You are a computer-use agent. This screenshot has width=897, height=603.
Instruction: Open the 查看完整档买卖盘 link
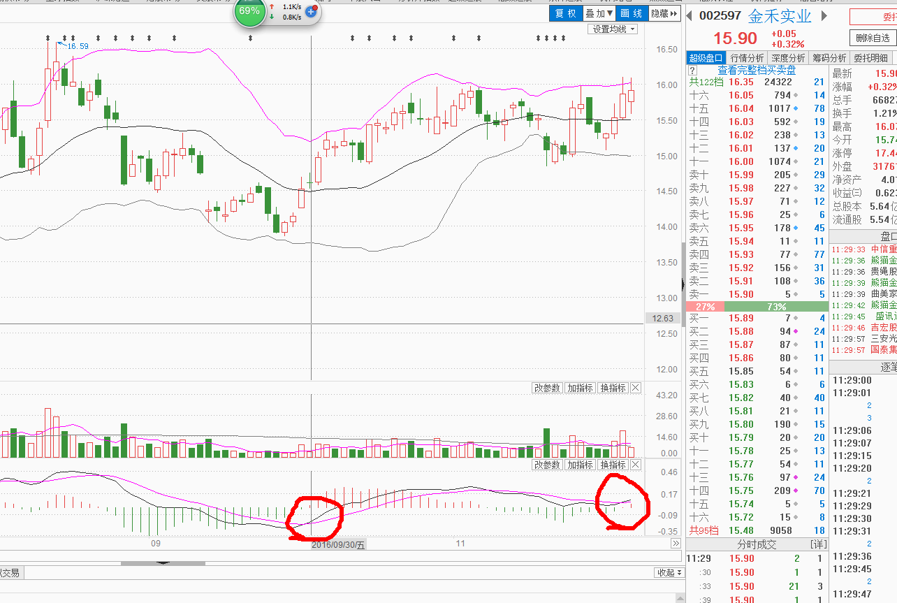(x=757, y=71)
